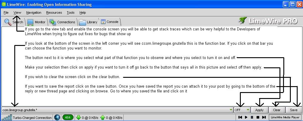Click the Library folder icon
This screenshot has height=121, width=303.
coord(82,22)
